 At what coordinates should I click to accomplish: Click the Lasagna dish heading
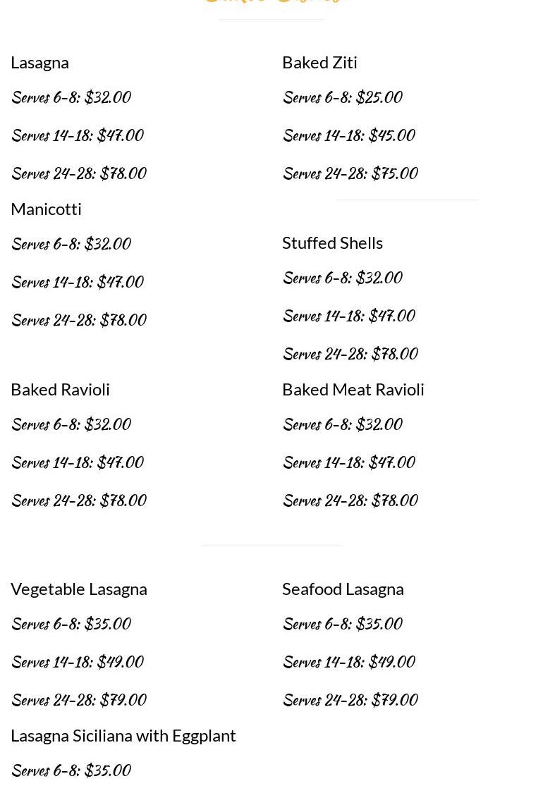(40, 62)
